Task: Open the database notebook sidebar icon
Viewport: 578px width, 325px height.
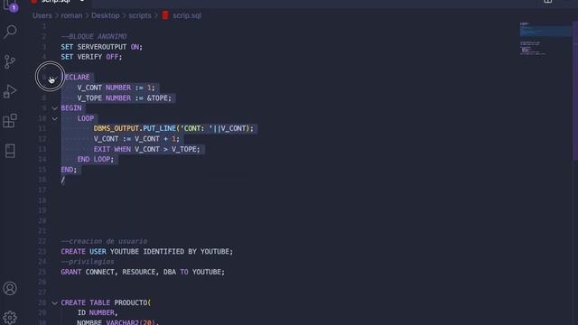Action: [x=10, y=151]
